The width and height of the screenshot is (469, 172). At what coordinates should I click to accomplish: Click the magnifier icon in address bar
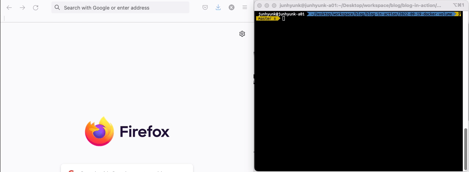57,7
